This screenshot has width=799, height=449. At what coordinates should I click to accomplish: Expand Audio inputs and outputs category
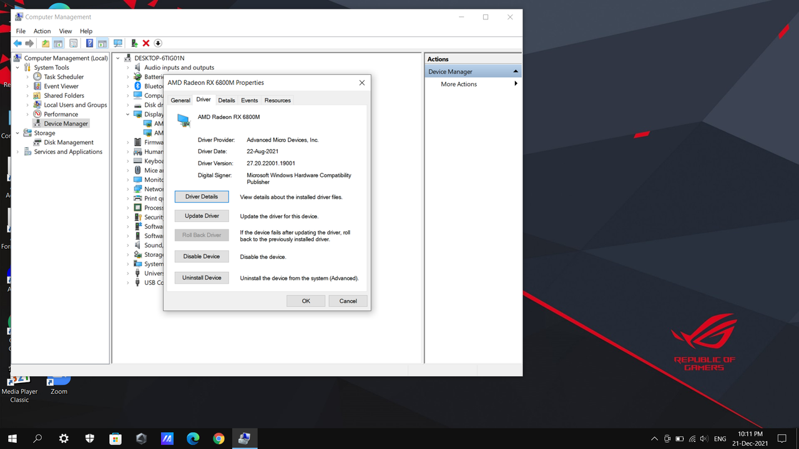128,67
